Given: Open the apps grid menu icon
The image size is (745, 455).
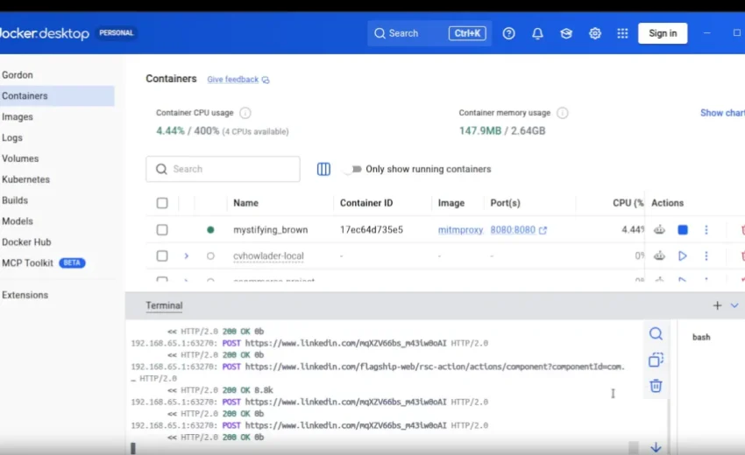Looking at the screenshot, I should 622,33.
